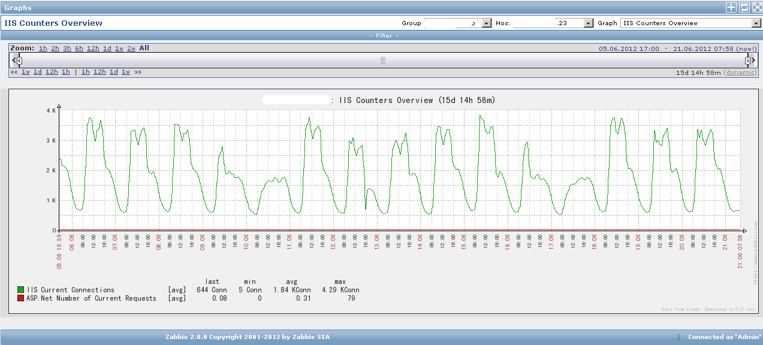Open the Host dropdown
The width and height of the screenshot is (763, 345).
tap(553, 23)
